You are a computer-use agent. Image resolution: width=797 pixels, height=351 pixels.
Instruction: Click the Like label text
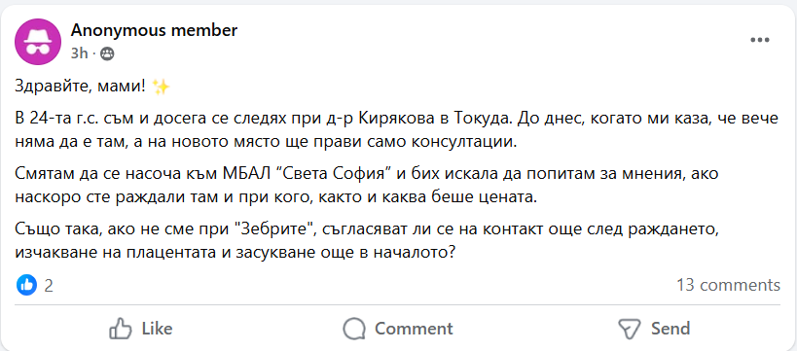[157, 329]
